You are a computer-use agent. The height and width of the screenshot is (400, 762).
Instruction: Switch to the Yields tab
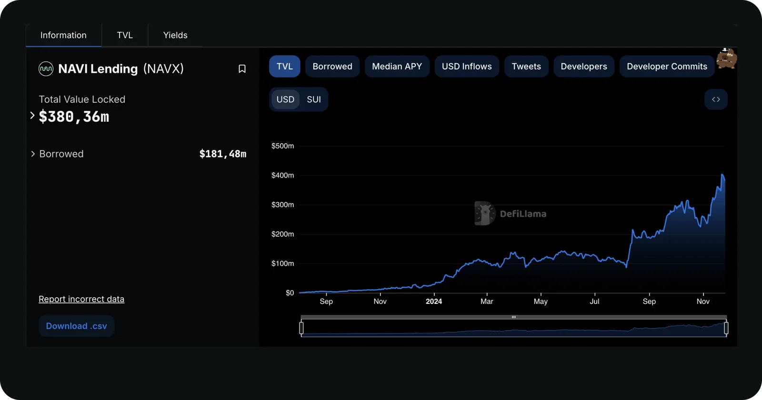click(x=175, y=35)
